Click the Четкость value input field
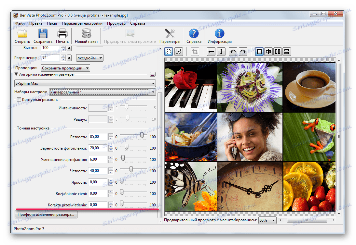The height and width of the screenshot is (245, 356). (98, 171)
